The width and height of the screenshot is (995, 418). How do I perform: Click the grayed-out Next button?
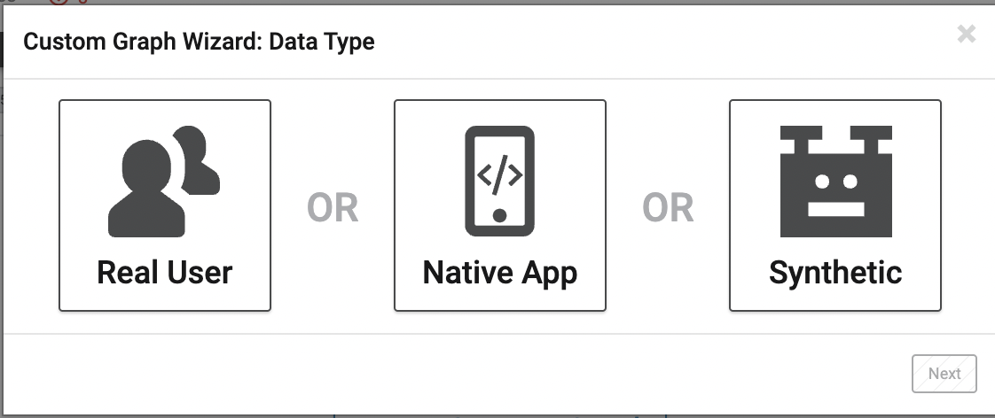click(x=944, y=374)
